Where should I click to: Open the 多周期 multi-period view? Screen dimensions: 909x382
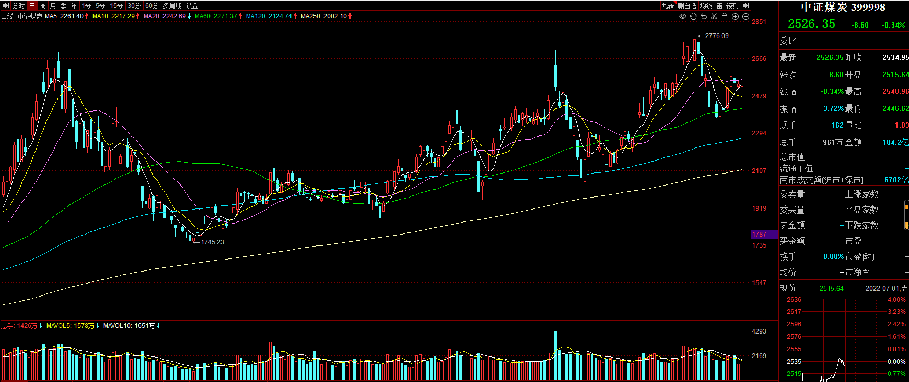[x=172, y=6]
